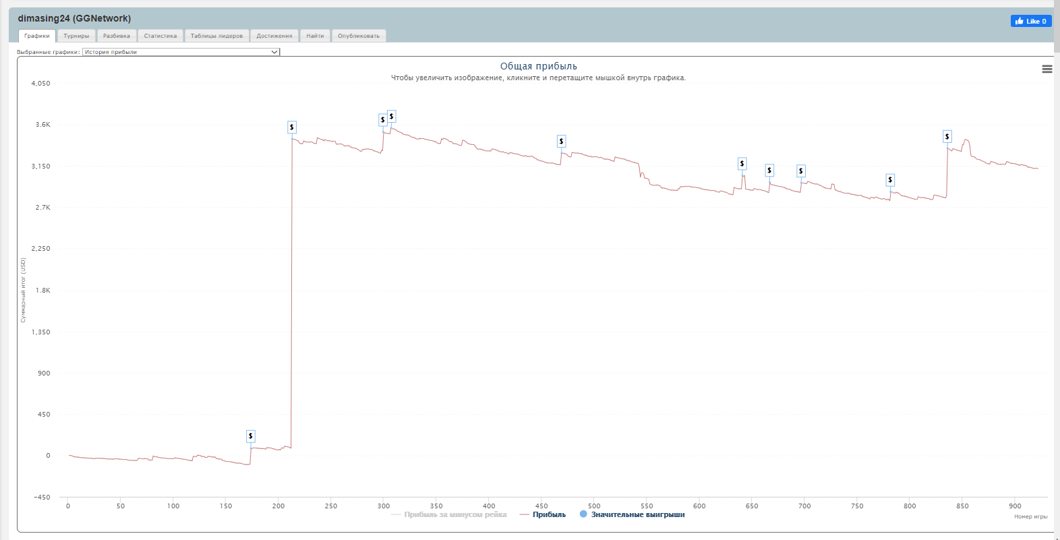Open the chart hamburger context menu
The height and width of the screenshot is (540, 1060).
1047,69
